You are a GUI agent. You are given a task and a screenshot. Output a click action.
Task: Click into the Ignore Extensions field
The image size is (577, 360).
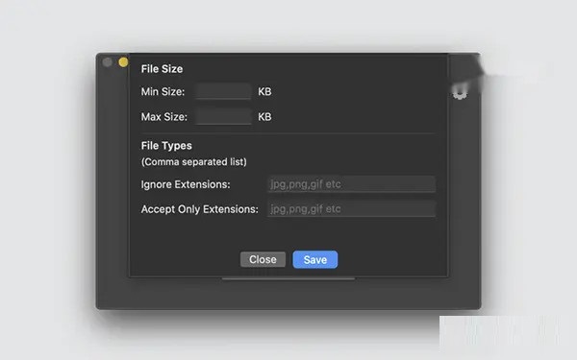point(351,184)
